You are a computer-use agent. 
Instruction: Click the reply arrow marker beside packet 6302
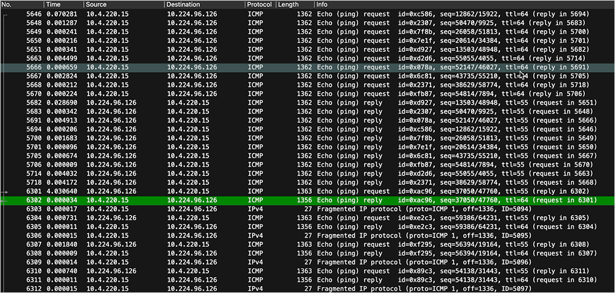point(6,201)
